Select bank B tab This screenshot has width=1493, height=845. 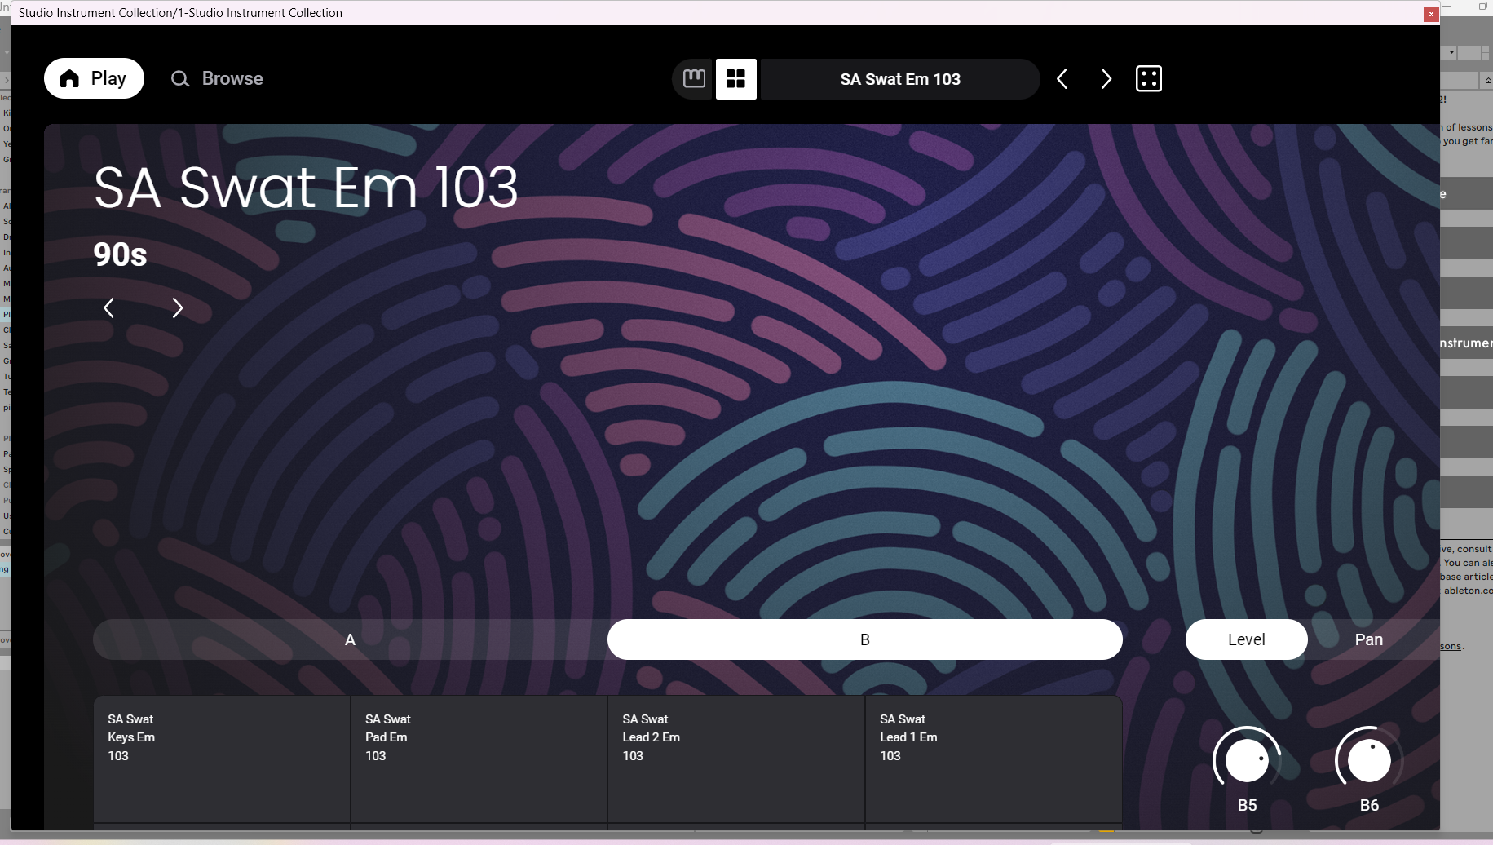point(865,639)
